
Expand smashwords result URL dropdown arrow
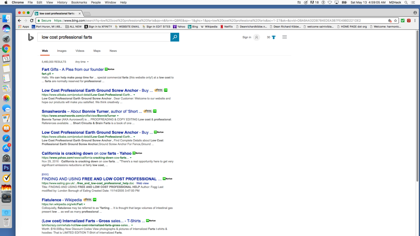118,116
